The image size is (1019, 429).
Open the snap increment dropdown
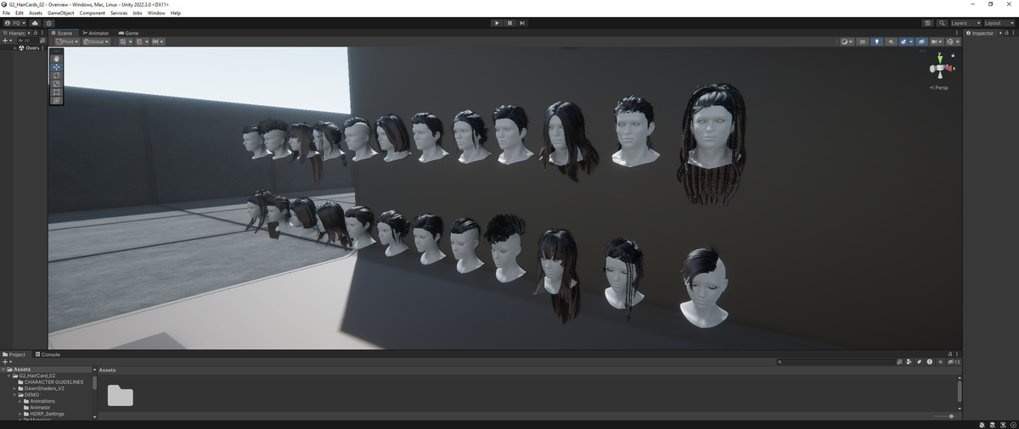coord(157,41)
